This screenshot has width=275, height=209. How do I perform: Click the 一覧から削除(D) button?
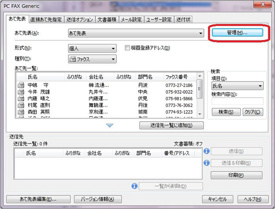(171, 186)
